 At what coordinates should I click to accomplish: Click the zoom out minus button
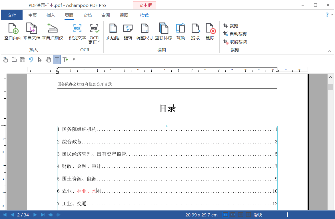(267, 215)
